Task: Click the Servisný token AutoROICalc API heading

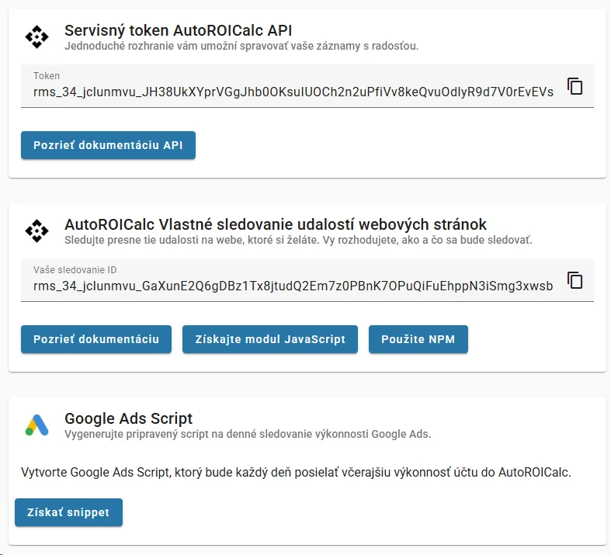Action: point(178,30)
